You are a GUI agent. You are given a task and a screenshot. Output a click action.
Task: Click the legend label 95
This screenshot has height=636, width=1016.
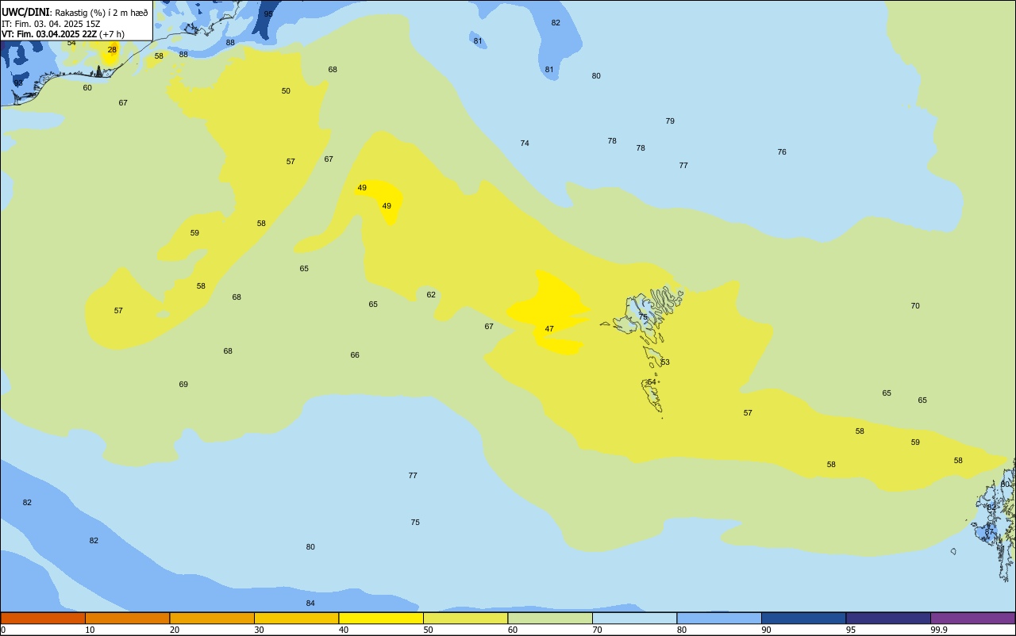851,630
